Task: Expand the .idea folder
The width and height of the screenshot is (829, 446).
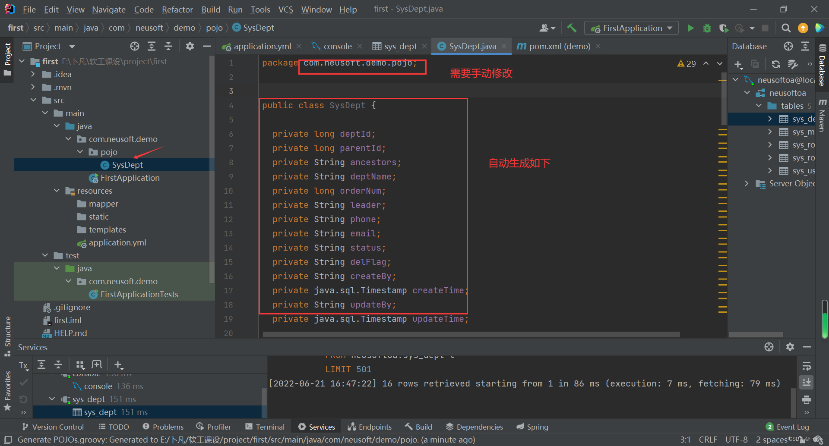Action: pos(34,74)
